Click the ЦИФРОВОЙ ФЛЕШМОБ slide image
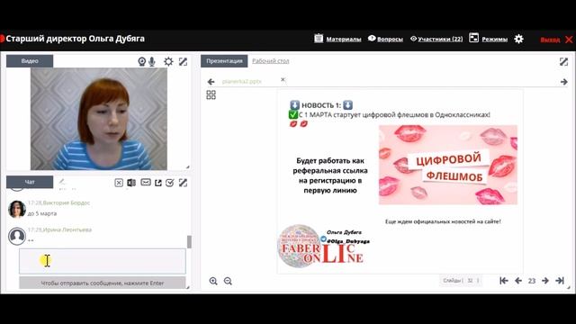 tap(448, 165)
